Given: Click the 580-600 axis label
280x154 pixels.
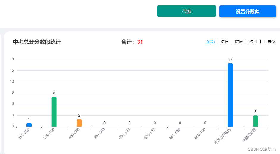Looking at the screenshot, I should tap(99, 134).
